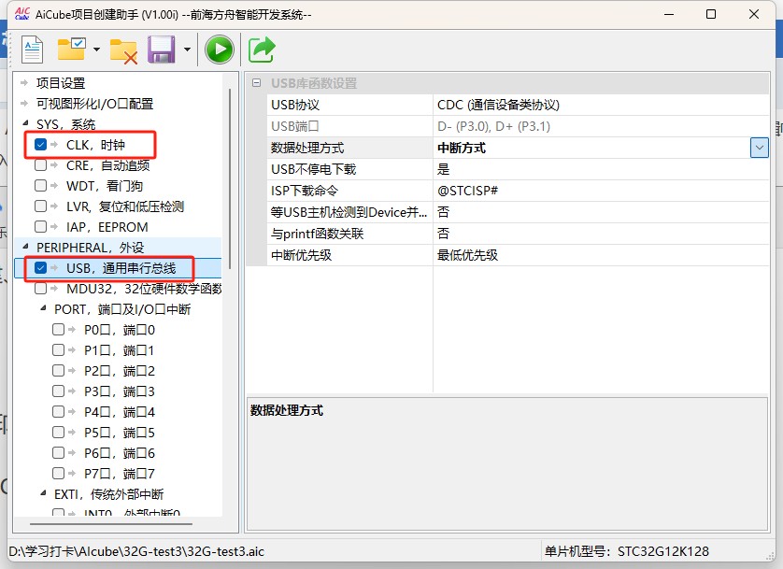Click the USB端口 property row
The image size is (783, 569).
point(518,126)
